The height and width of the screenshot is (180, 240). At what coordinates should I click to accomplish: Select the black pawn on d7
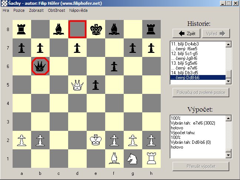tap(77, 48)
